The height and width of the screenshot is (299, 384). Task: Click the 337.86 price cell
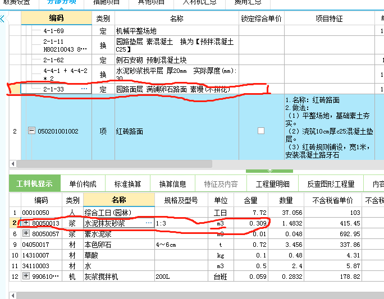click(x=332, y=244)
